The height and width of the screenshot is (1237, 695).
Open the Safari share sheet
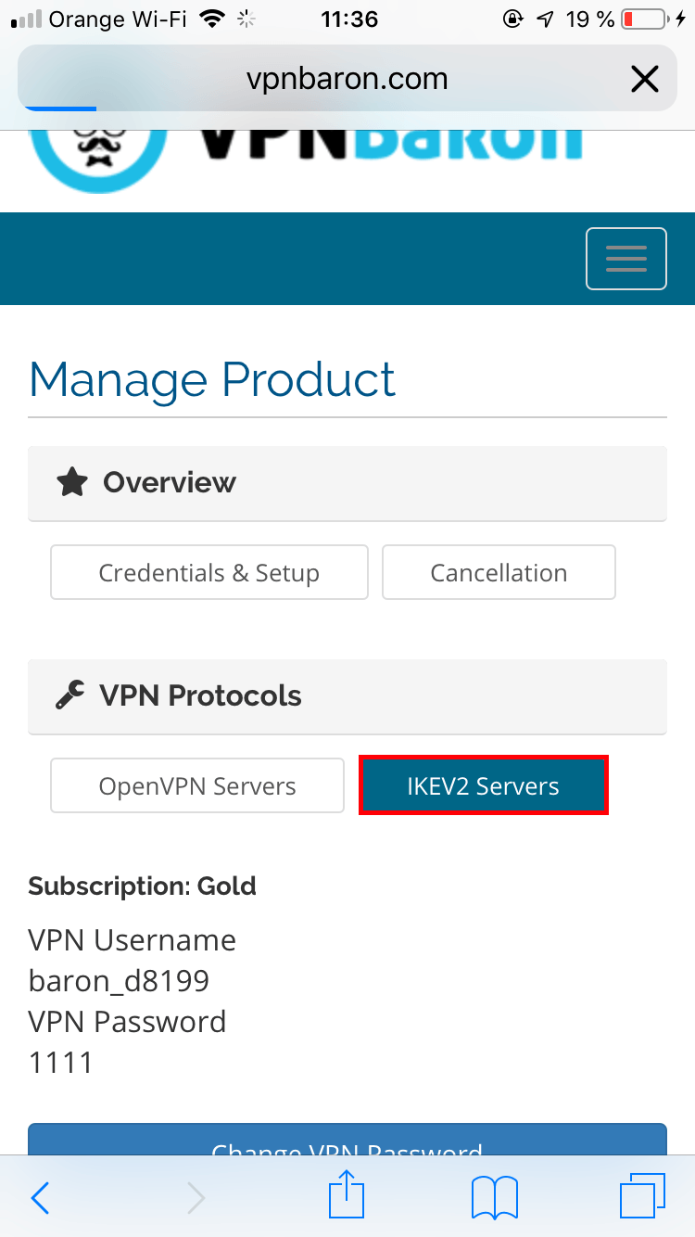(347, 1194)
